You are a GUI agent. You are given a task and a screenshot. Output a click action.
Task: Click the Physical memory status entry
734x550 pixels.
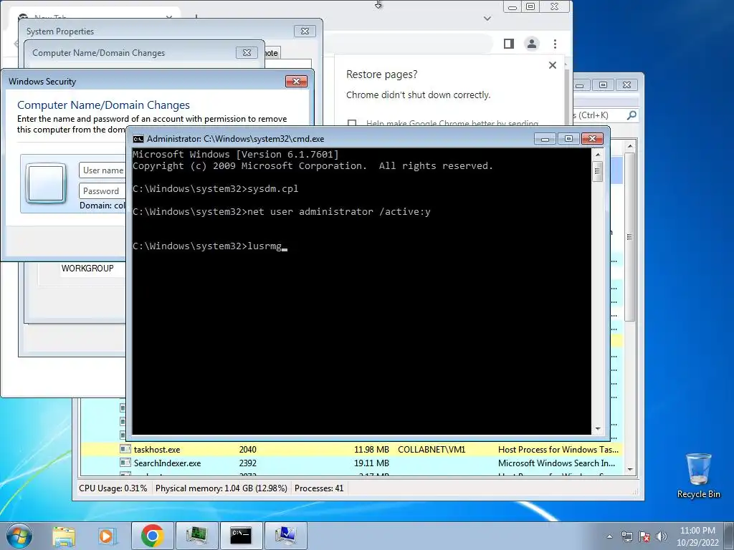[x=221, y=488]
